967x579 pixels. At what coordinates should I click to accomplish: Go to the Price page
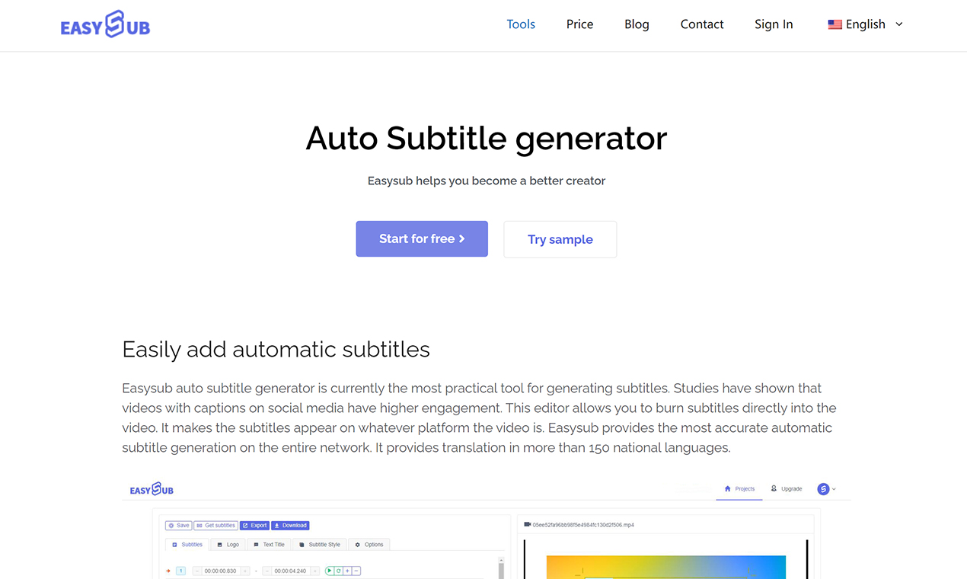tap(579, 24)
